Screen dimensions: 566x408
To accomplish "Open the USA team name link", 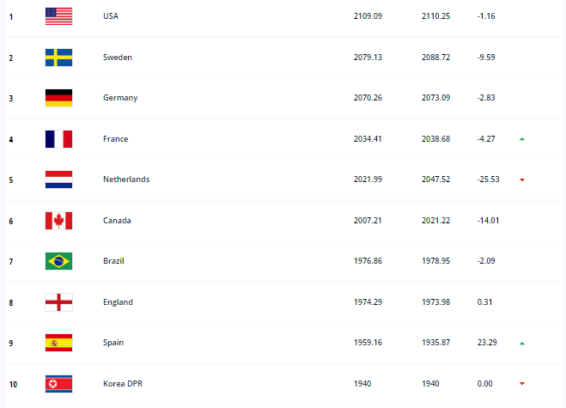I will (x=111, y=15).
